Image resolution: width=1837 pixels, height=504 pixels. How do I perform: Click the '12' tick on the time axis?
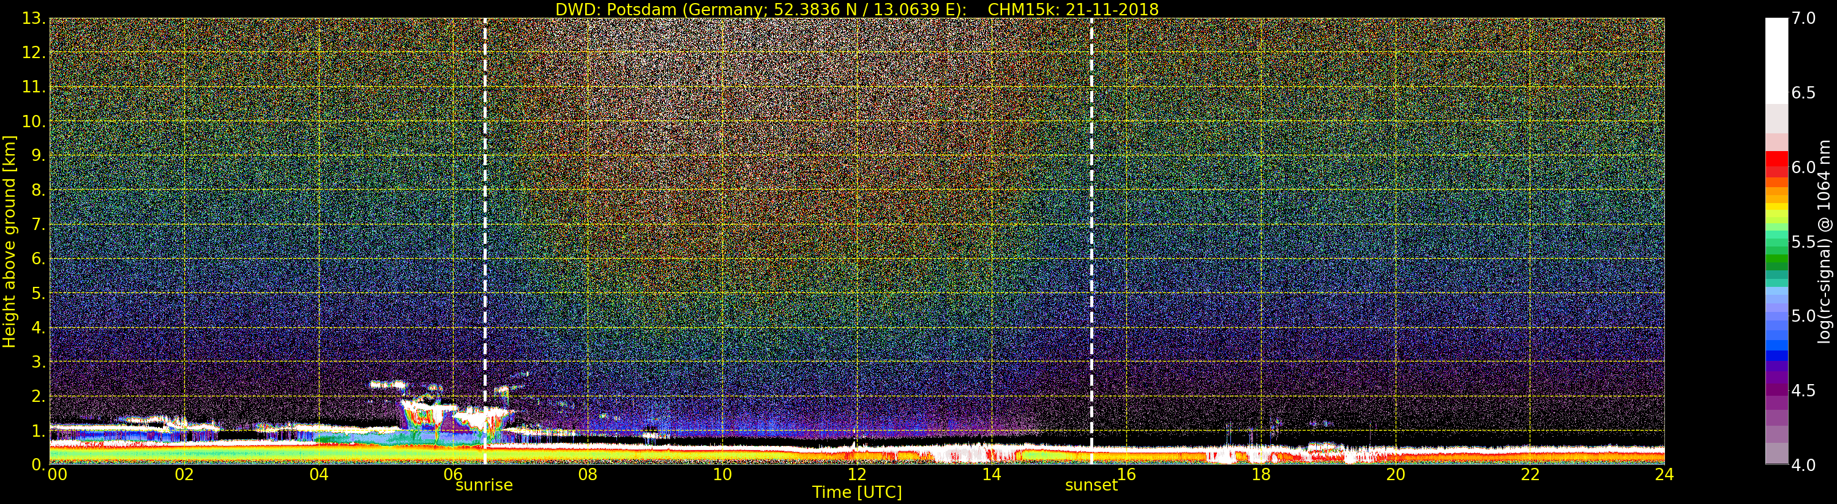(x=857, y=474)
